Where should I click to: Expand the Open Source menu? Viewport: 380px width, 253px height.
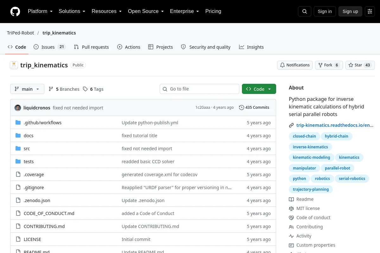(x=146, y=11)
